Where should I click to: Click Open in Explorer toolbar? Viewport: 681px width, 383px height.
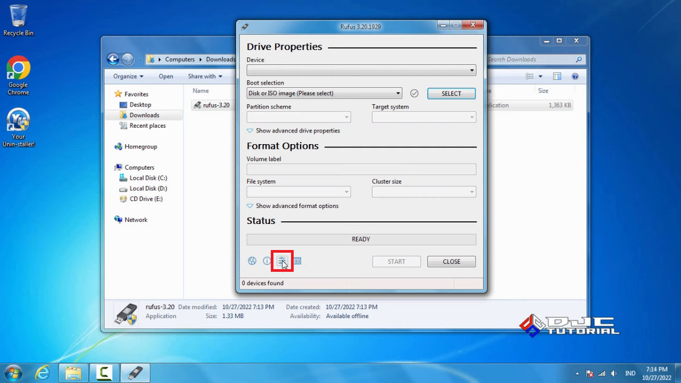[x=166, y=77]
